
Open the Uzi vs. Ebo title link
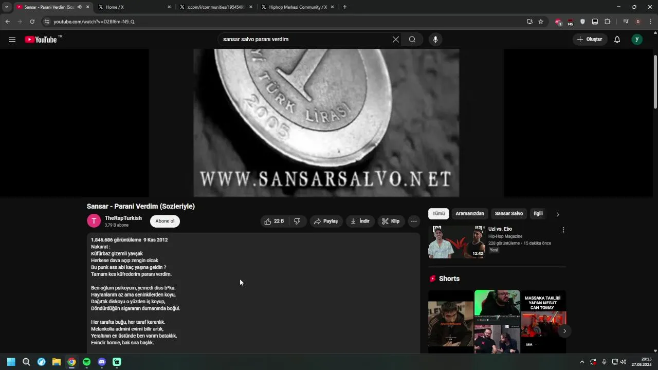500,229
